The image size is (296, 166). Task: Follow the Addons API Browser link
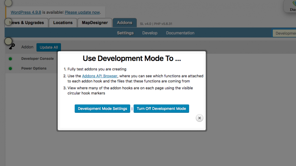100,76
